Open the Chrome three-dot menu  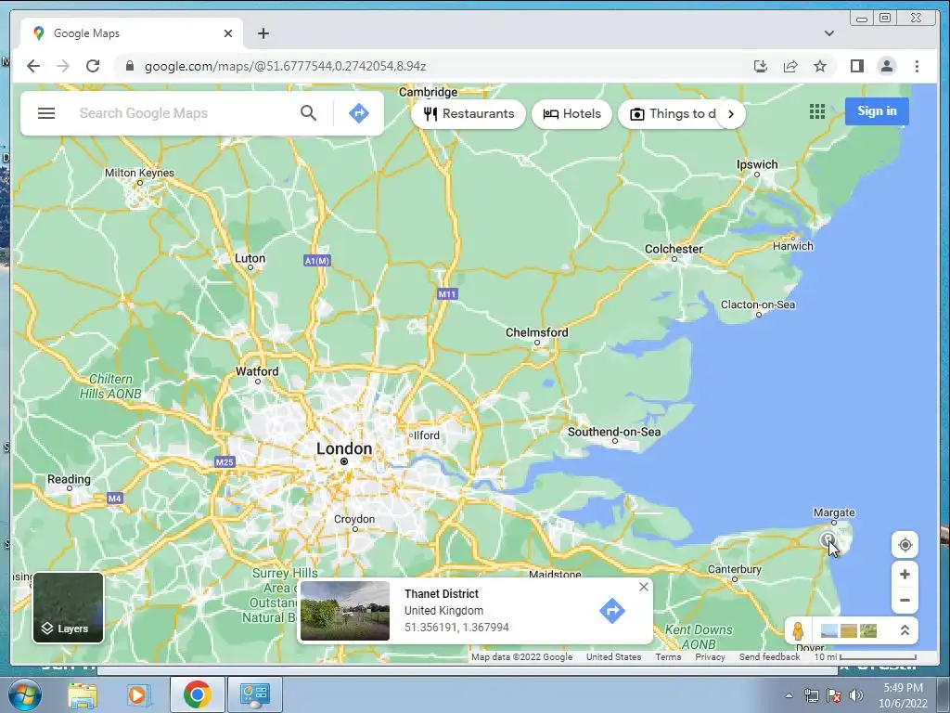click(917, 66)
